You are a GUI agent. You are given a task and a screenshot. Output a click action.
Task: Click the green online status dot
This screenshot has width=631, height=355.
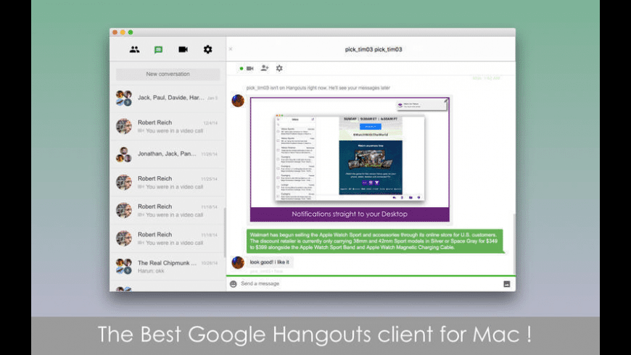coord(241,68)
